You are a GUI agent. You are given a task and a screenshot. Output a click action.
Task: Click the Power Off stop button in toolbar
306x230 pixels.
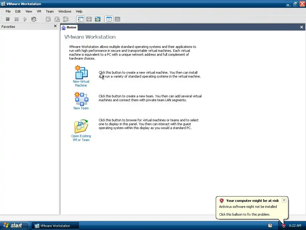tap(7, 19)
